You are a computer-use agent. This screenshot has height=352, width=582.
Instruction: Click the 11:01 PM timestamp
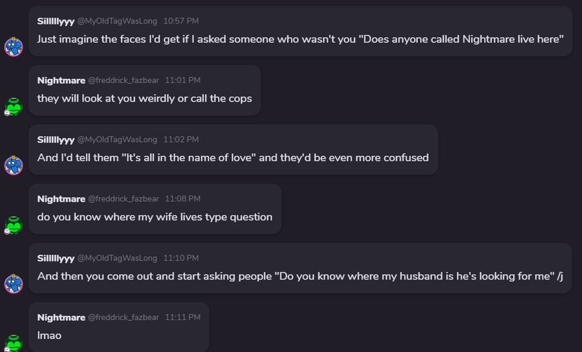pyautogui.click(x=182, y=80)
